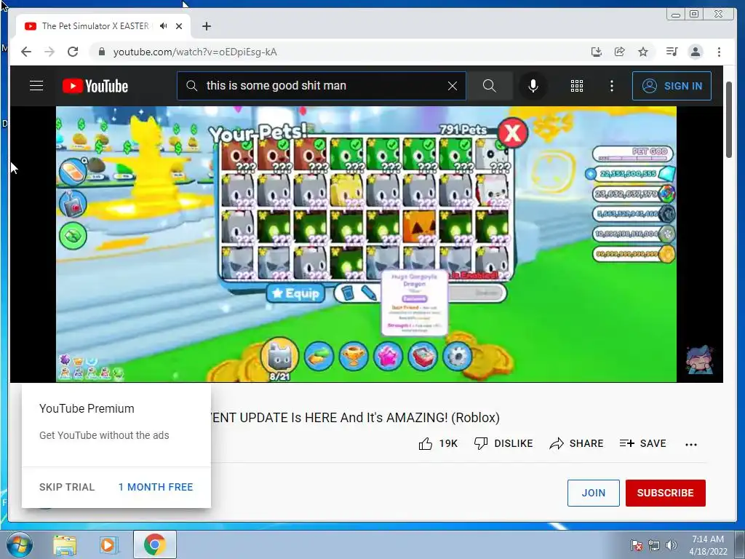Click Chrome icon in taskbar
The height and width of the screenshot is (559, 745).
tap(154, 544)
